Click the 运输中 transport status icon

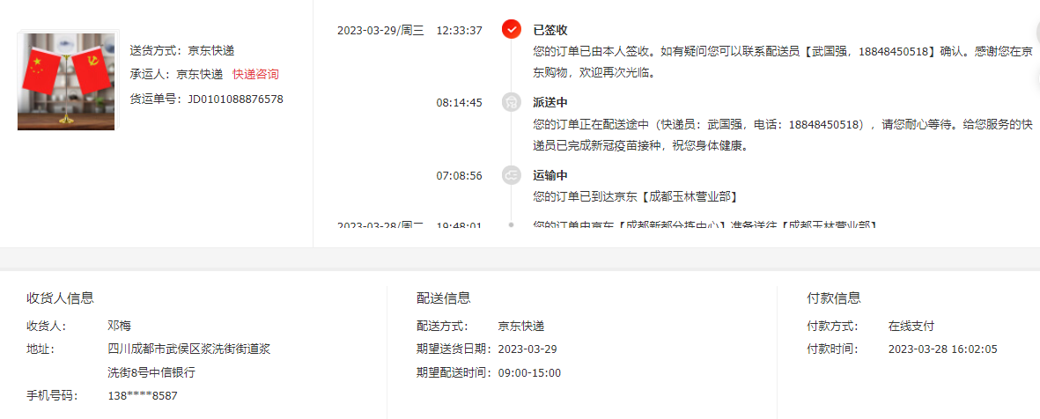click(511, 176)
